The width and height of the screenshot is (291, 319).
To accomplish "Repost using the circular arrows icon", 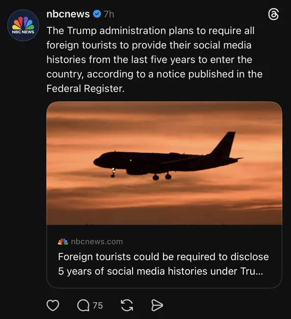I will (x=127, y=305).
